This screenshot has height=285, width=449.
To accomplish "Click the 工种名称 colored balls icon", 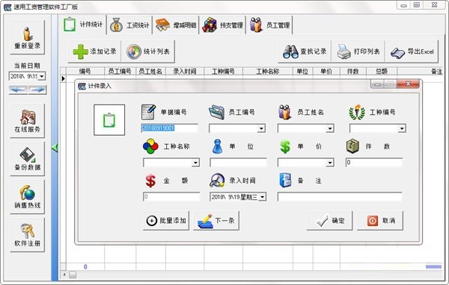I will pos(150,146).
